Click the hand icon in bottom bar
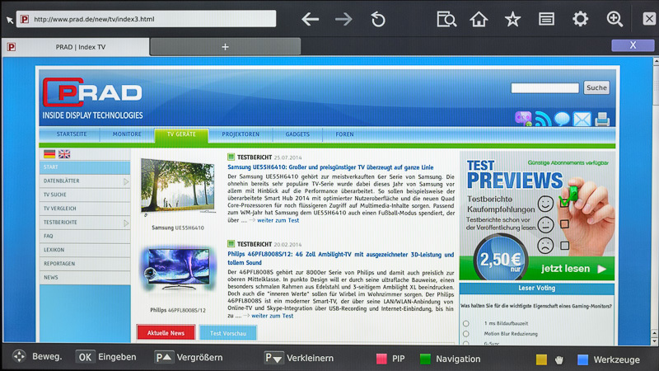The width and height of the screenshot is (659, 371). (559, 359)
